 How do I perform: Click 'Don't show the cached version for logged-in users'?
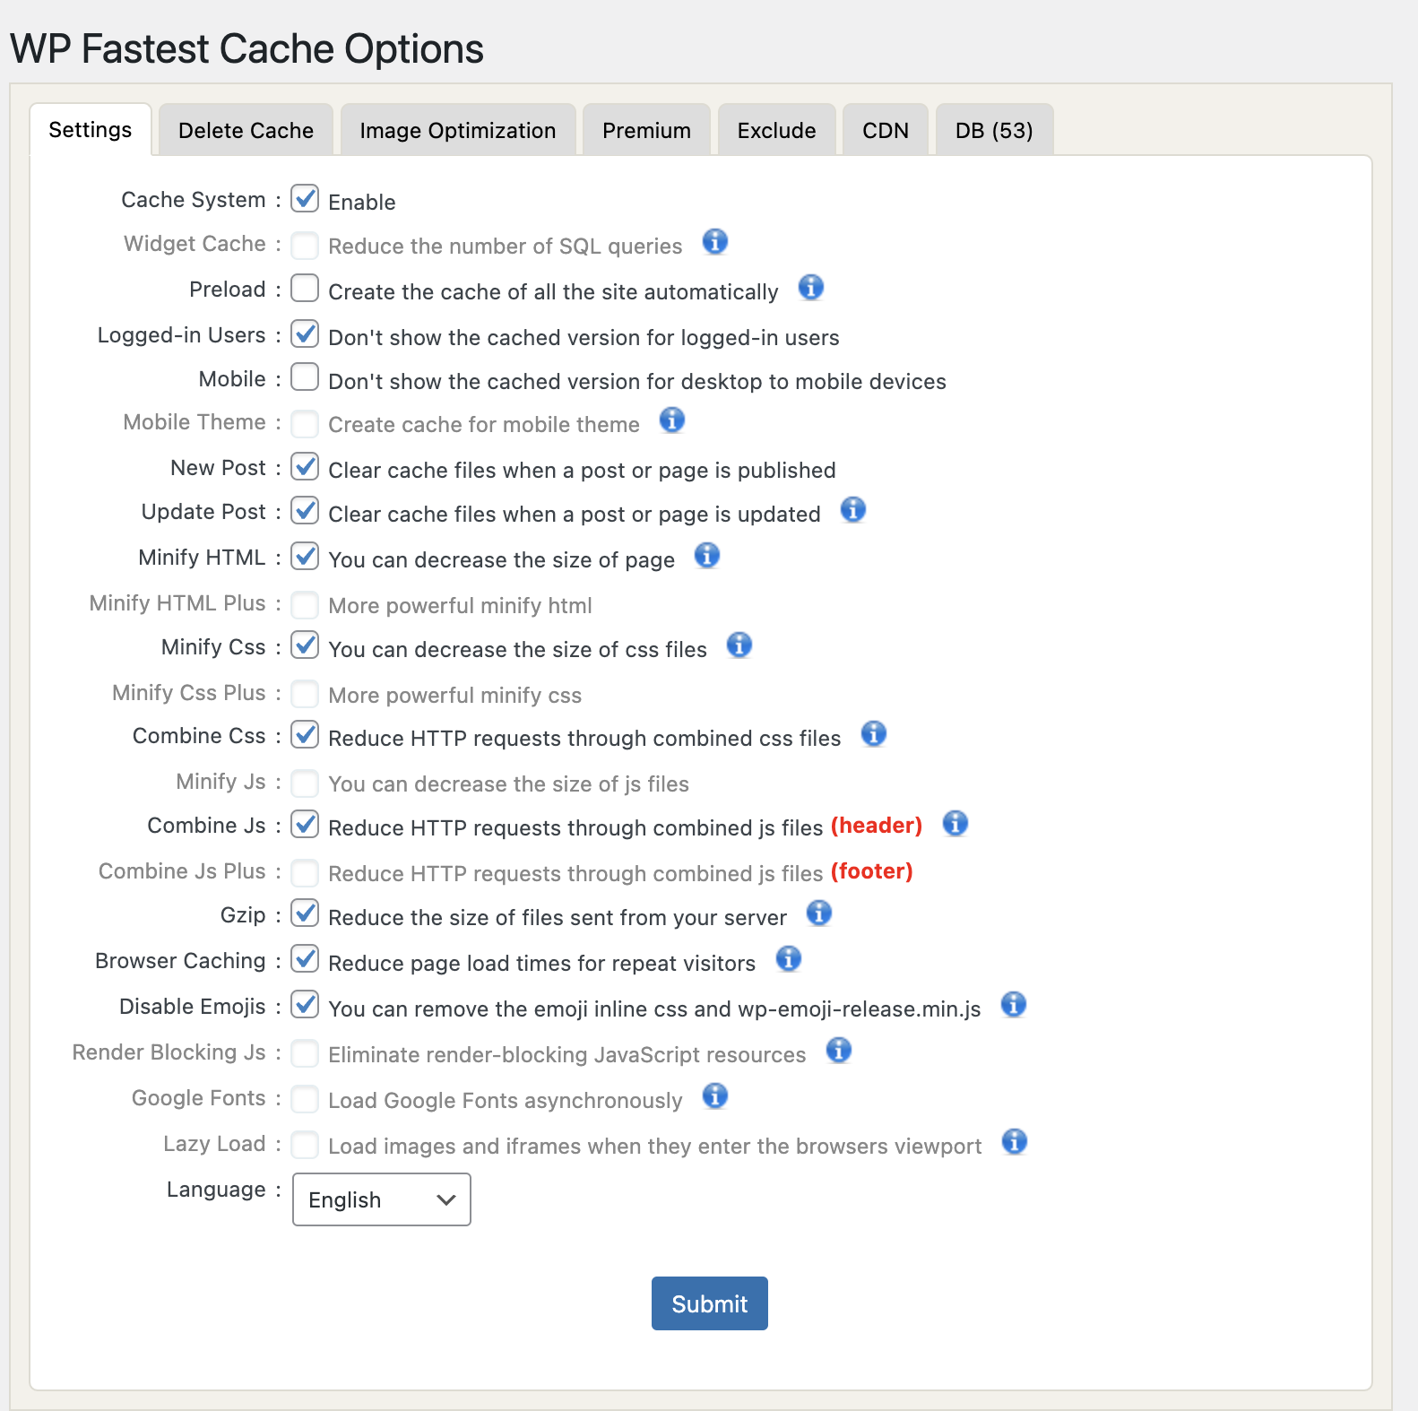[x=584, y=338]
